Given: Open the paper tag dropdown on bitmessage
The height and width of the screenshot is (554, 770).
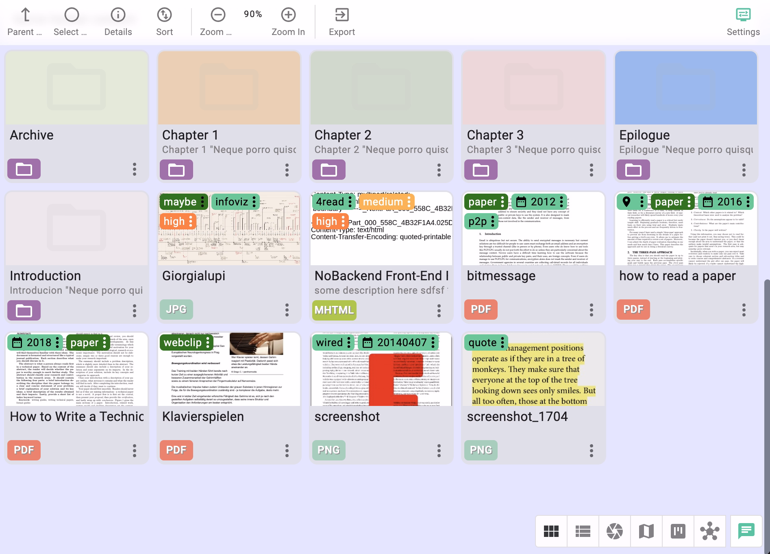Looking at the screenshot, I should click(502, 202).
